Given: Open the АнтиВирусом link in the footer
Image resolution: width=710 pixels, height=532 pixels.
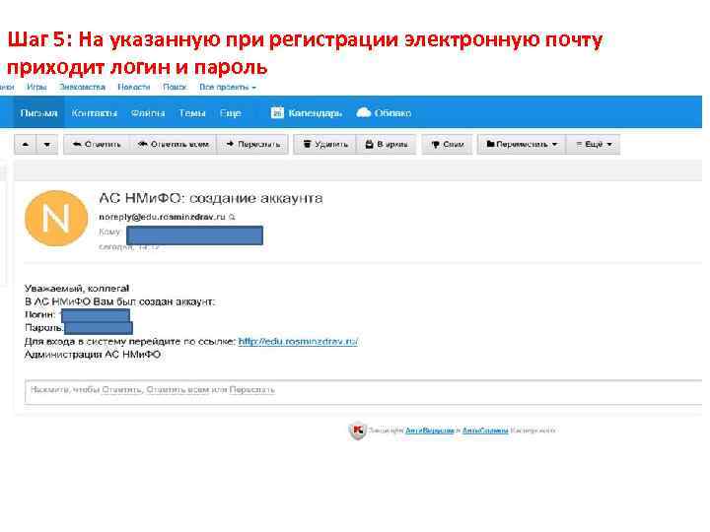Looking at the screenshot, I should (429, 431).
